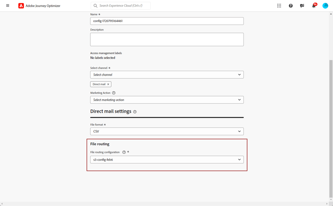Click the Adobe logo icon
333x206 pixels.
21,6
